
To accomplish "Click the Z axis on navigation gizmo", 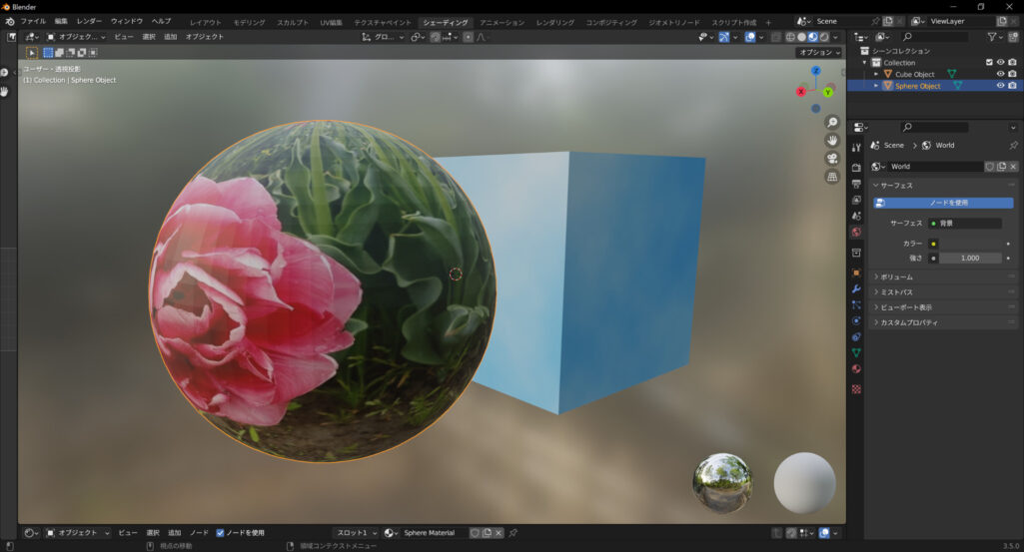I will tap(815, 70).
